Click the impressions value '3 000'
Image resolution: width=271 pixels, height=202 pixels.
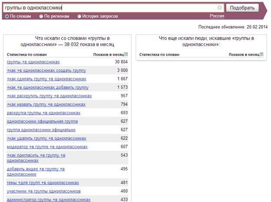coord(122,70)
